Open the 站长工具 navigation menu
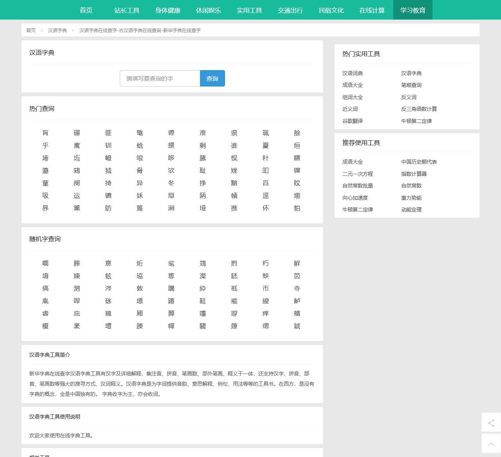The width and height of the screenshot is (501, 457). 127,10
